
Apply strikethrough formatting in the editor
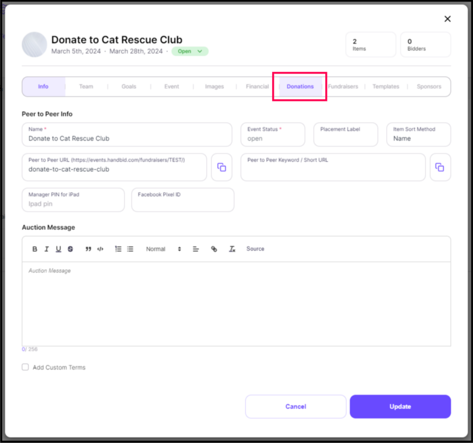coord(70,249)
